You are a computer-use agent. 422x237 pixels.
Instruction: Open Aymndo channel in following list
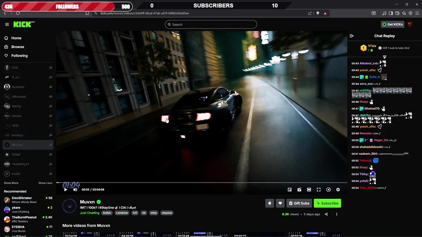point(28,87)
